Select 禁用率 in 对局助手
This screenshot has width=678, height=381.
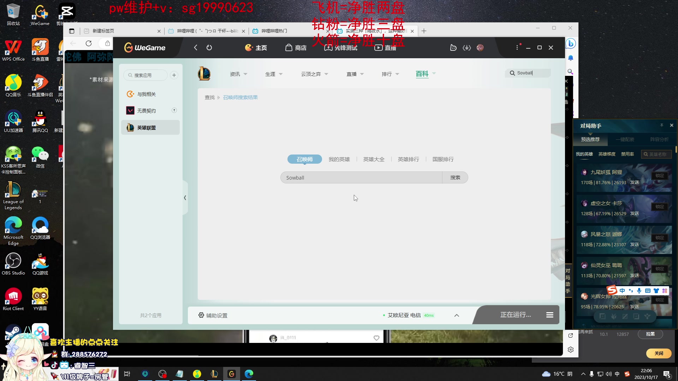(x=628, y=154)
